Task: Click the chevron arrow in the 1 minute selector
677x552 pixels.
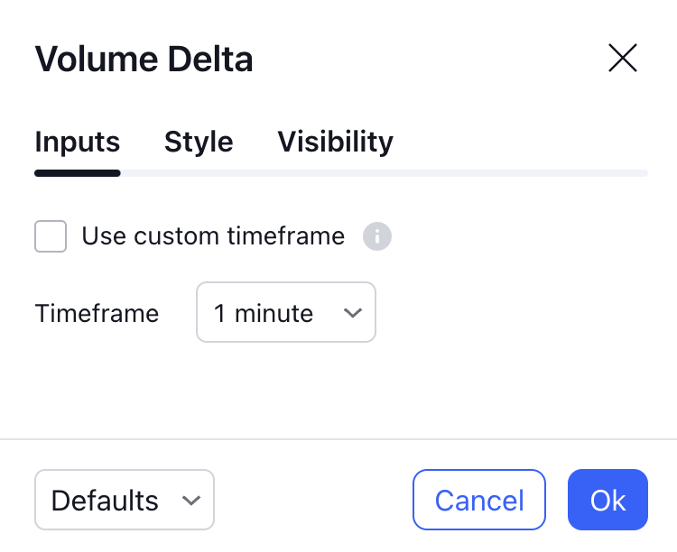Action: point(353,313)
